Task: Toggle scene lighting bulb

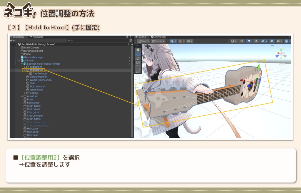Action: pyautogui.click(x=249, y=41)
